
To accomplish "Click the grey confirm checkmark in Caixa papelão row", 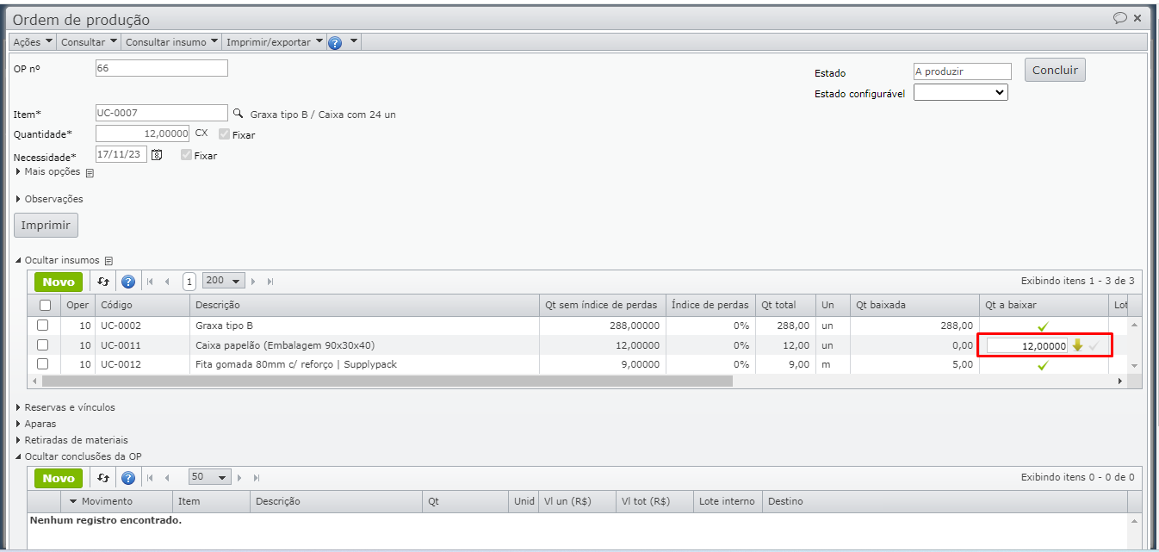I will pos(1094,345).
